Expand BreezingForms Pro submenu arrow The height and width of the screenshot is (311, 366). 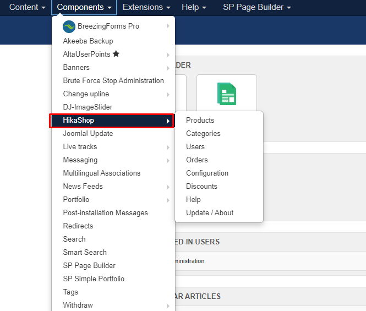pos(168,26)
